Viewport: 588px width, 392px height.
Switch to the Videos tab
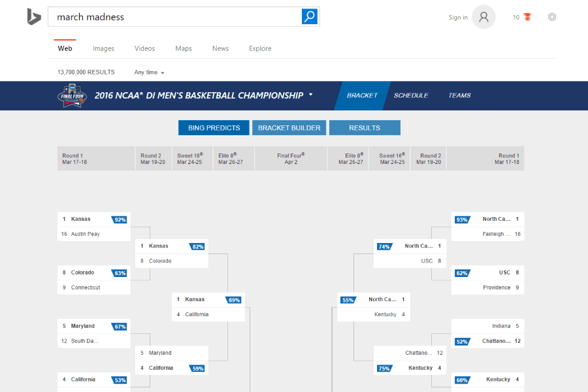point(144,48)
